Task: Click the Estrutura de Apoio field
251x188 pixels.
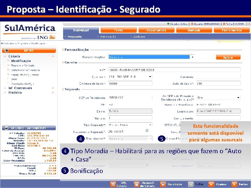Action: click(x=130, y=84)
